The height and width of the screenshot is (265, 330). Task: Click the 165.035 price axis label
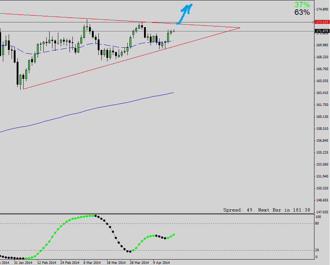[x=322, y=81]
